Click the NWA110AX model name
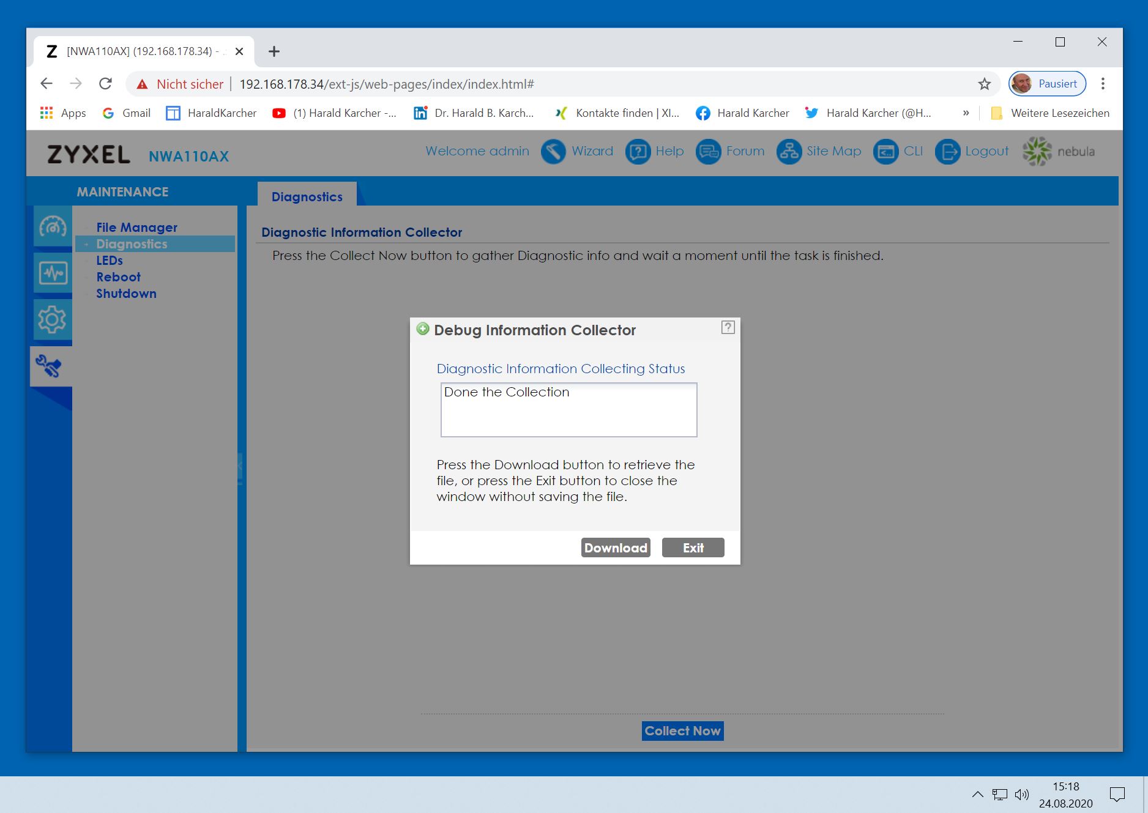 click(188, 157)
